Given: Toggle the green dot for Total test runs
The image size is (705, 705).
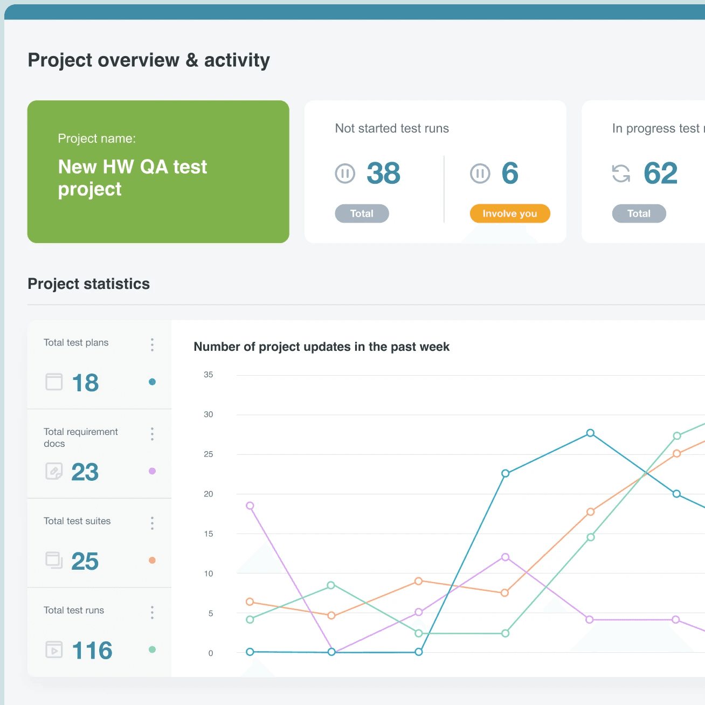Looking at the screenshot, I should [152, 650].
